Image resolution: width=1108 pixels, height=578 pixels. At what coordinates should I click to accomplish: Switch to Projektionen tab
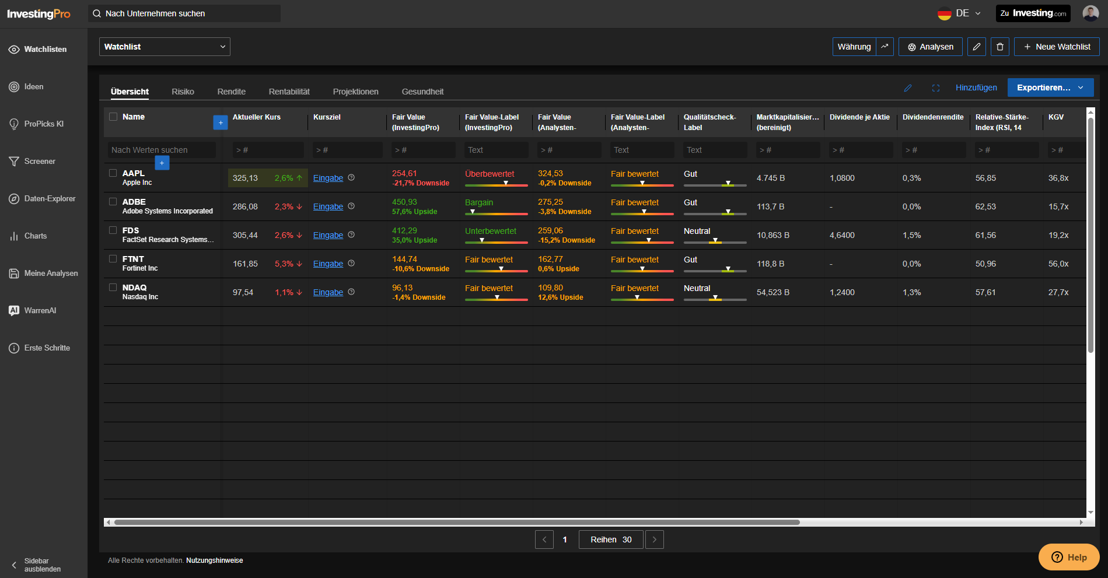click(x=356, y=92)
